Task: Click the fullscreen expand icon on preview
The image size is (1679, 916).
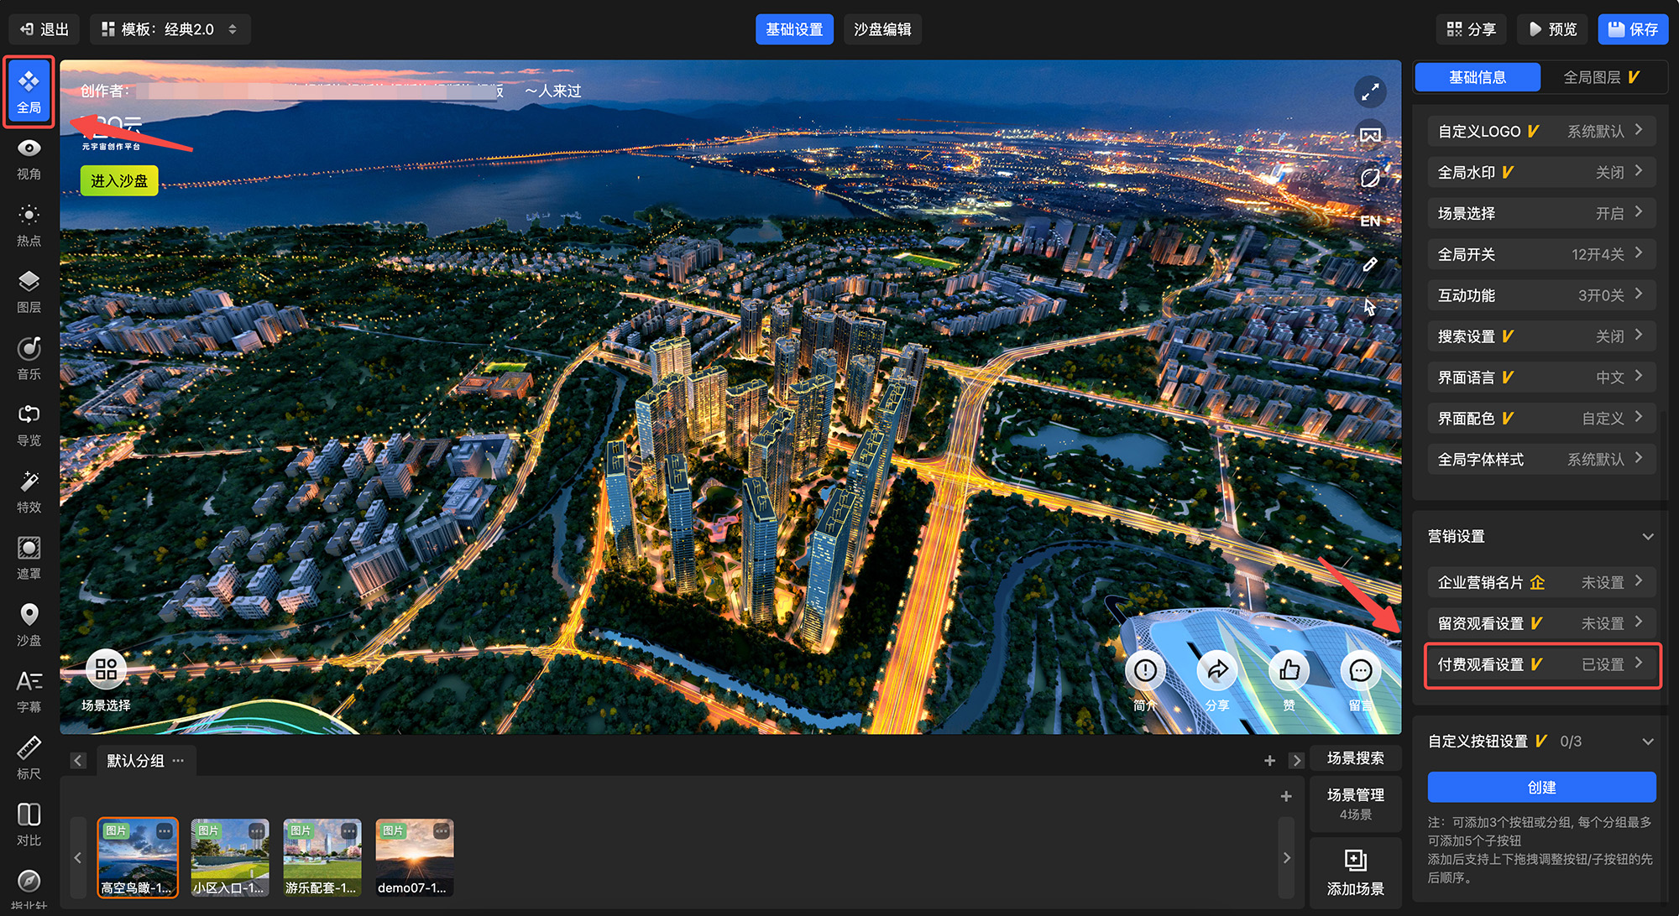Action: [x=1370, y=91]
